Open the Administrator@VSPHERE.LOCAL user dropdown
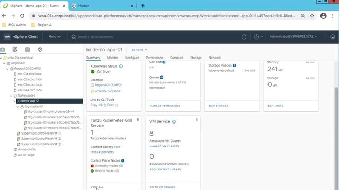Image resolution: width=339 pixels, height=190 pixels. pyautogui.click(x=293, y=37)
